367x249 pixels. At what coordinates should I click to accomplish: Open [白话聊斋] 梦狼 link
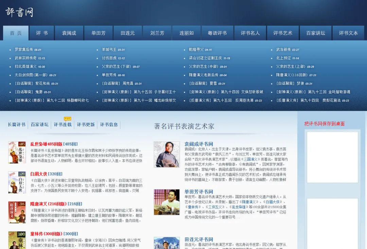tap(290, 83)
